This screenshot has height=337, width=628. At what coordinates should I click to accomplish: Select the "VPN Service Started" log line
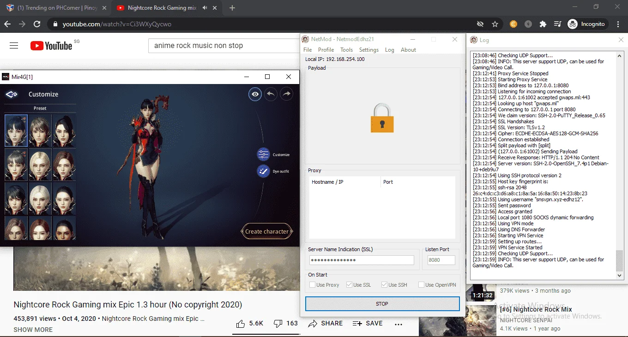pos(507,247)
